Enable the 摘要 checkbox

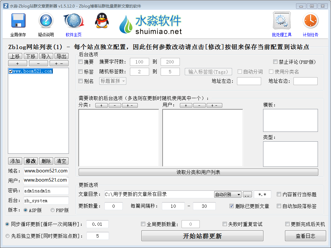tap(80, 62)
